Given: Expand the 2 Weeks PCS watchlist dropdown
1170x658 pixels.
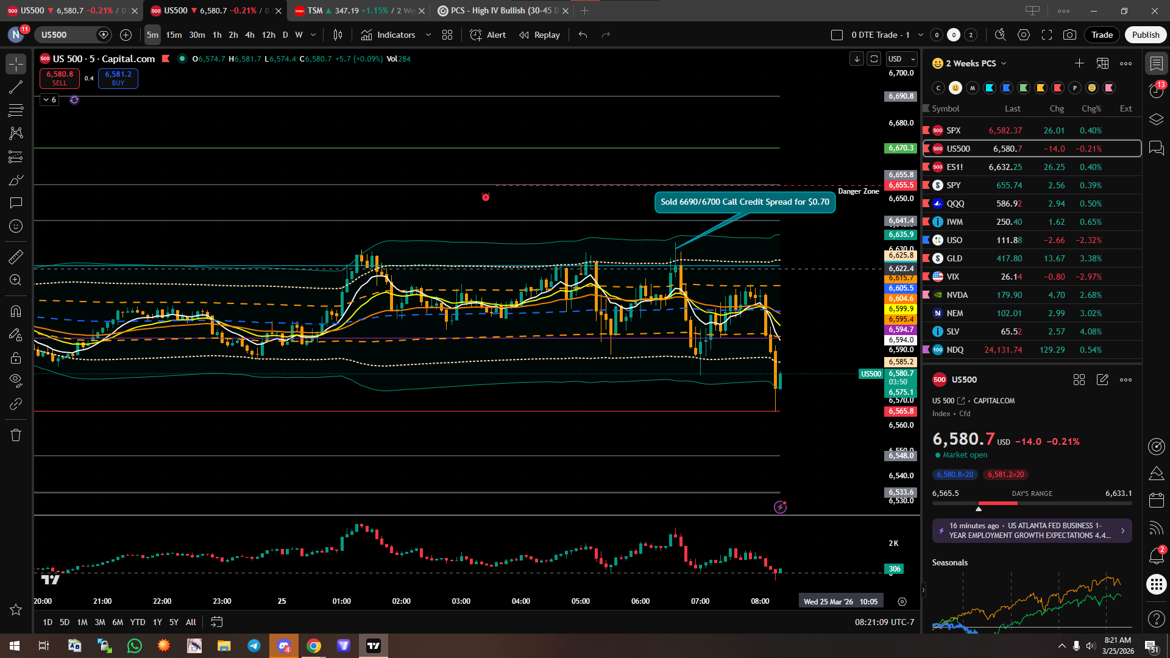Looking at the screenshot, I should [x=1004, y=63].
